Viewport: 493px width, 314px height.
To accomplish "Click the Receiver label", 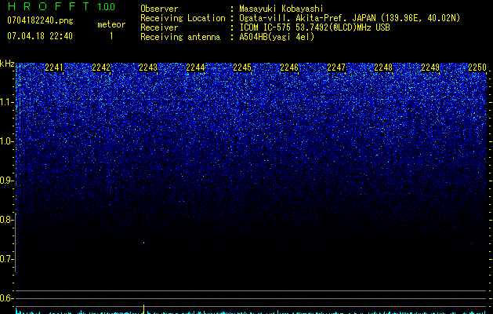I will 159,27.
